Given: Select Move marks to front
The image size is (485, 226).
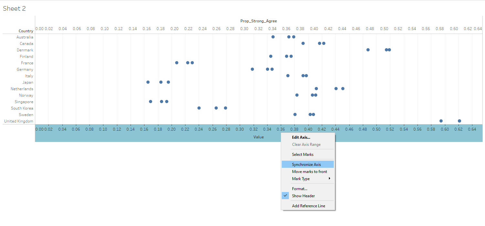Looking at the screenshot, I should tap(309, 172).
